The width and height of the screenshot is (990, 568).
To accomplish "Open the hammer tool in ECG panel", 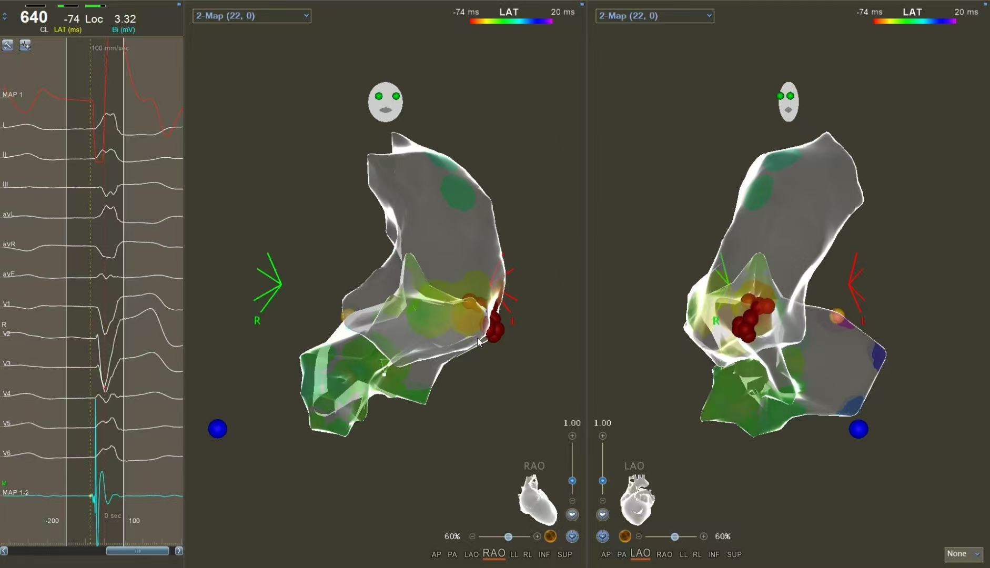I will (x=8, y=45).
